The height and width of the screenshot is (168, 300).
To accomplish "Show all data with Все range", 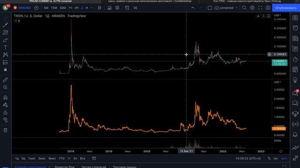I will pyautogui.click(x=82, y=159).
